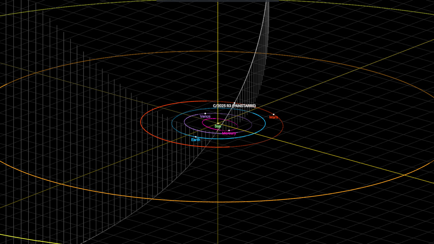Select the Venus label

click(x=205, y=117)
